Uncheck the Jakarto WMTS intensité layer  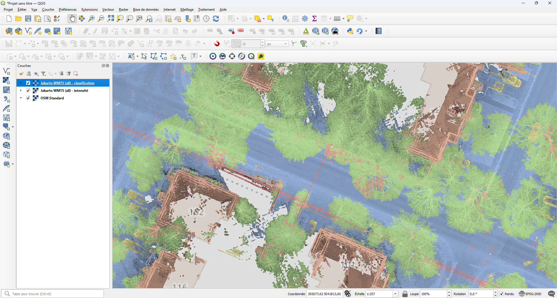pos(28,91)
